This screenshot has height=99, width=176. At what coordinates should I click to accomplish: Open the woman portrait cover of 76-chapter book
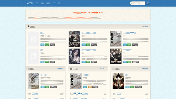point(74,56)
